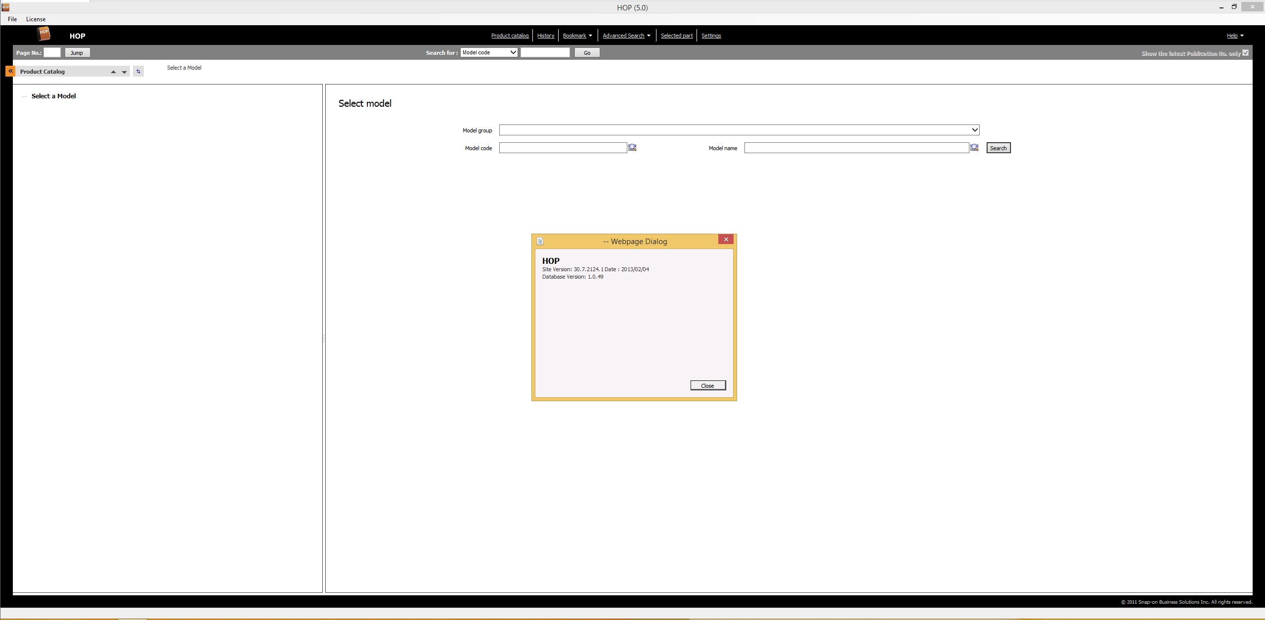
Task: Click the panel splitter handle
Action: [x=324, y=339]
